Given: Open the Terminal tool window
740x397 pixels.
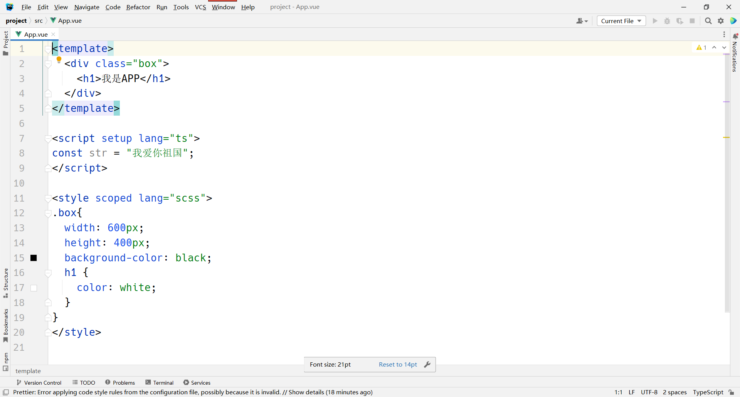Looking at the screenshot, I should pyautogui.click(x=160, y=382).
